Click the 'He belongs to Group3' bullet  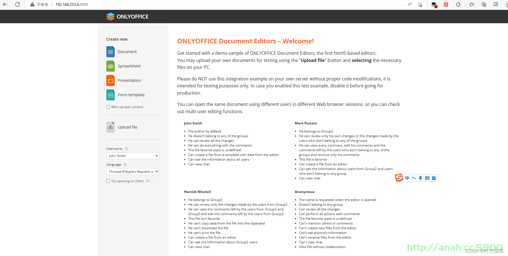click(205, 200)
